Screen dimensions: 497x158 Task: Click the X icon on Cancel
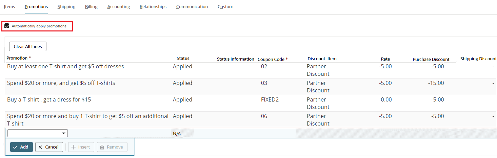(x=40, y=147)
